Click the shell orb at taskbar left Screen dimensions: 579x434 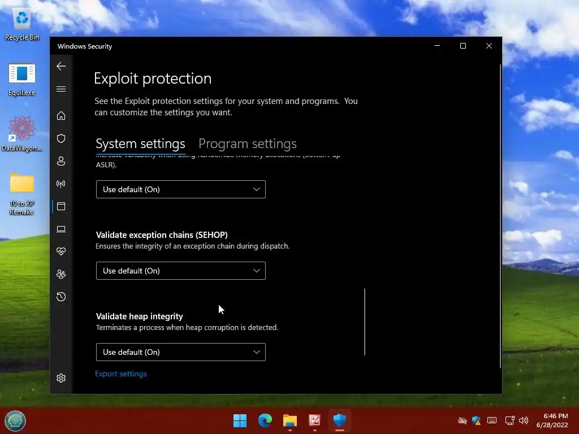pos(15,420)
